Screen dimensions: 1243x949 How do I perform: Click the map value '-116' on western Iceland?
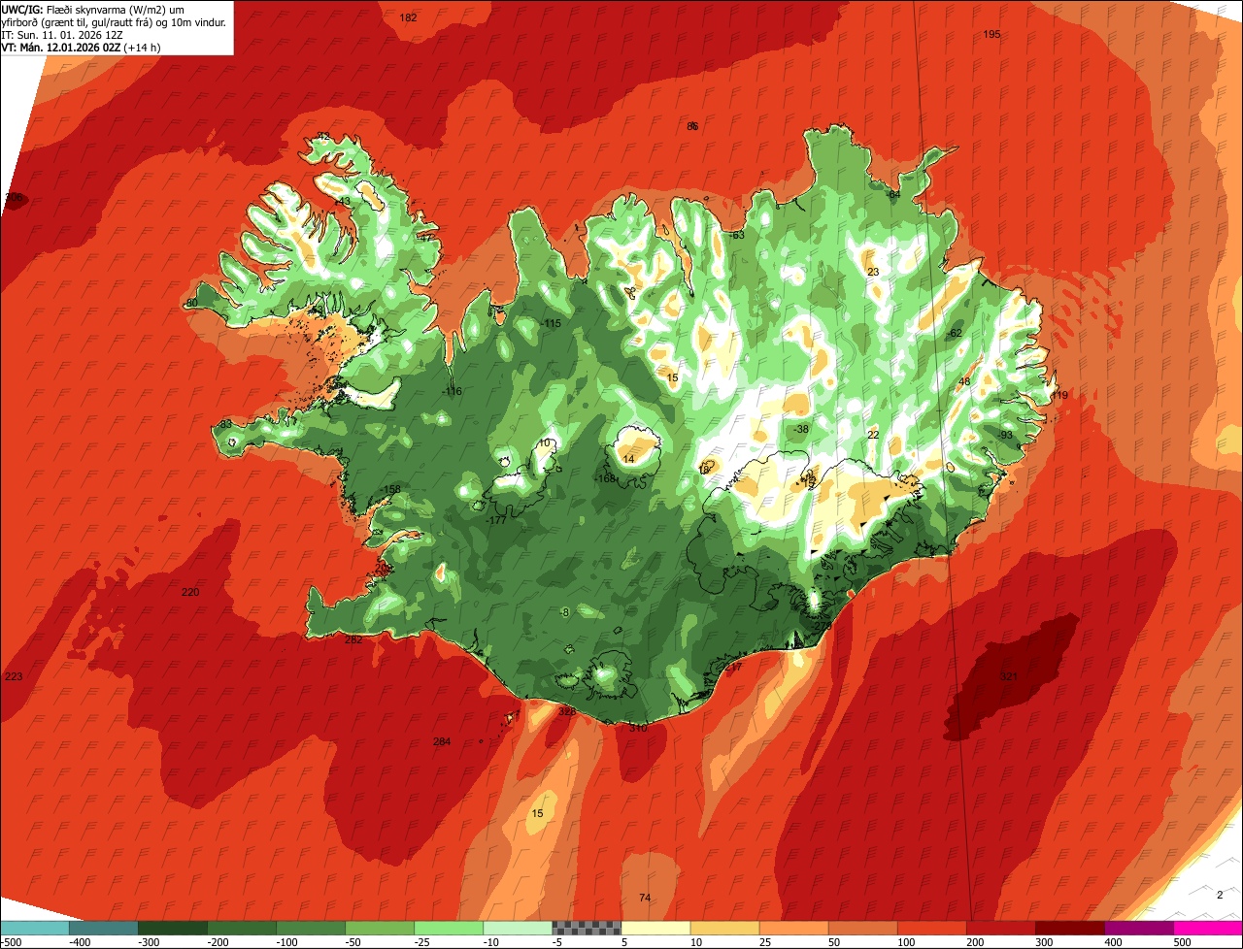(452, 391)
